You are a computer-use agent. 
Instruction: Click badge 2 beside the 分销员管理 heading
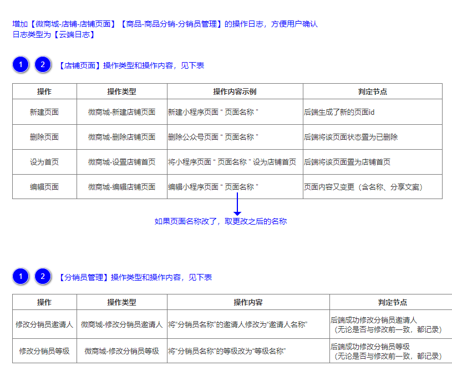(43, 277)
